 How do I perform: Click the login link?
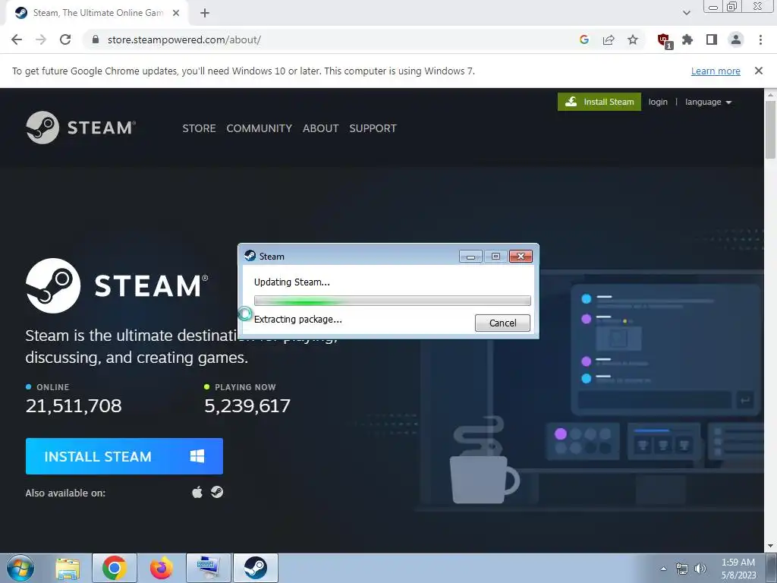658,102
